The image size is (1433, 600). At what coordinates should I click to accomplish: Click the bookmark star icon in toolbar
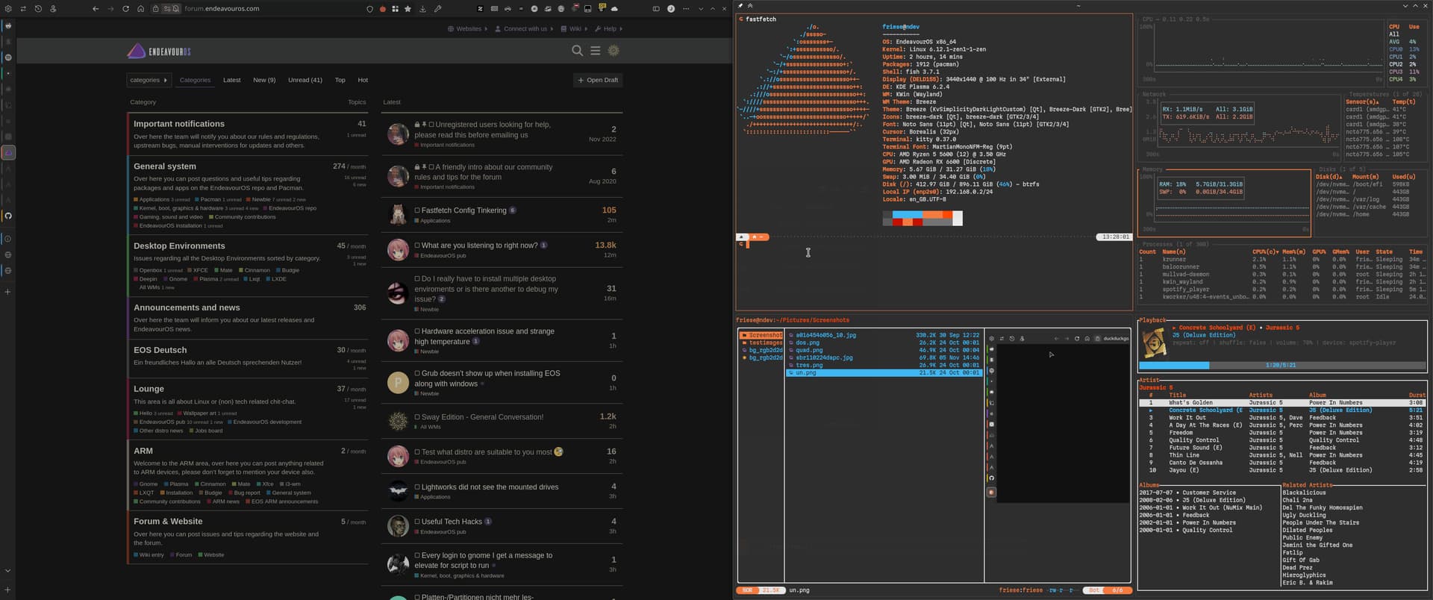click(408, 9)
